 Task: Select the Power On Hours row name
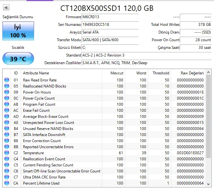pos(37,92)
